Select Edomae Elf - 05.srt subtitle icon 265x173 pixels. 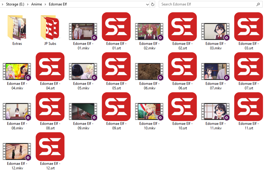pyautogui.click(x=116, y=66)
